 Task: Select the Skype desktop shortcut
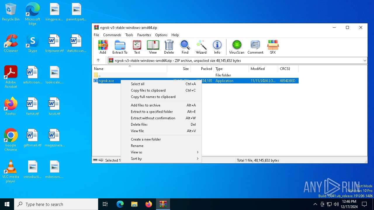point(32,44)
